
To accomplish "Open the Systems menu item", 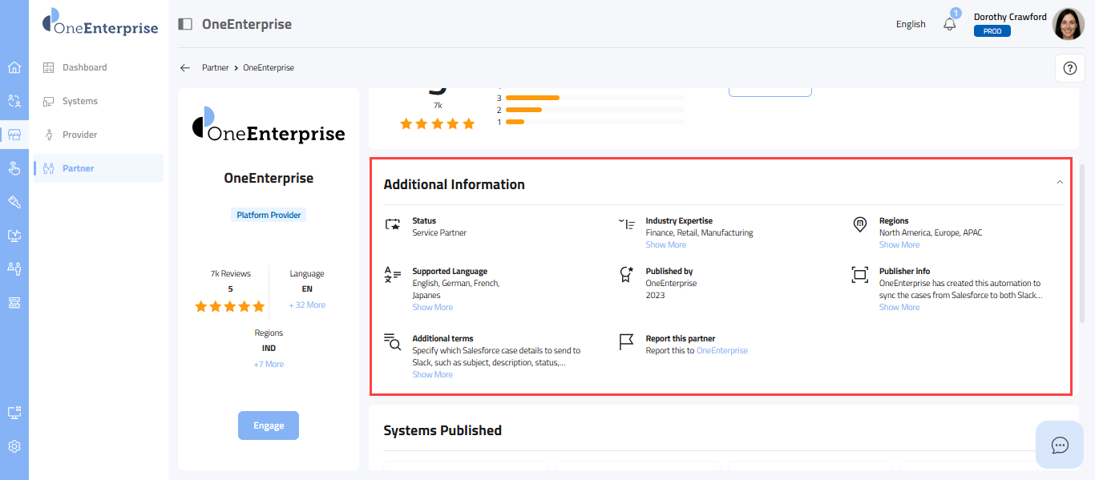I will pyautogui.click(x=80, y=101).
